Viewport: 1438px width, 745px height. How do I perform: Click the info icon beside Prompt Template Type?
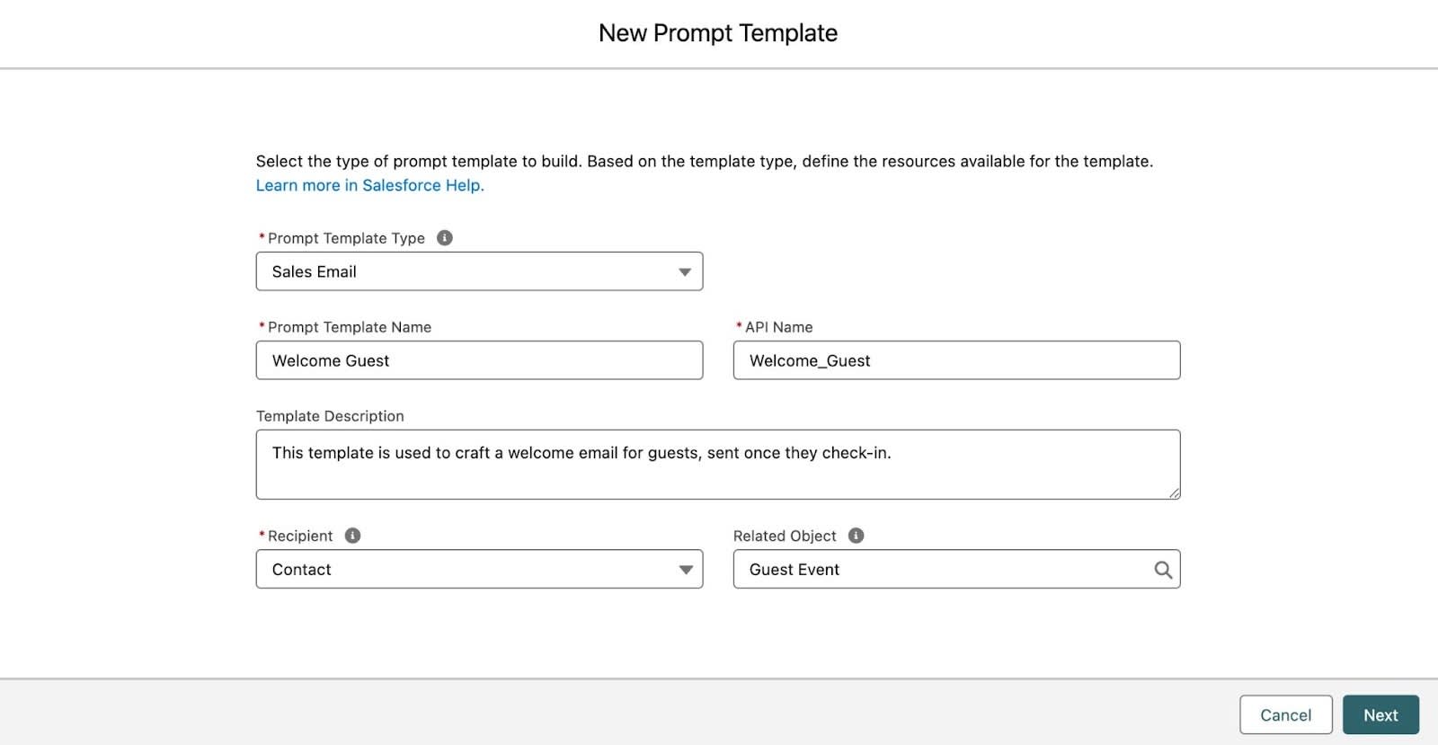point(445,237)
